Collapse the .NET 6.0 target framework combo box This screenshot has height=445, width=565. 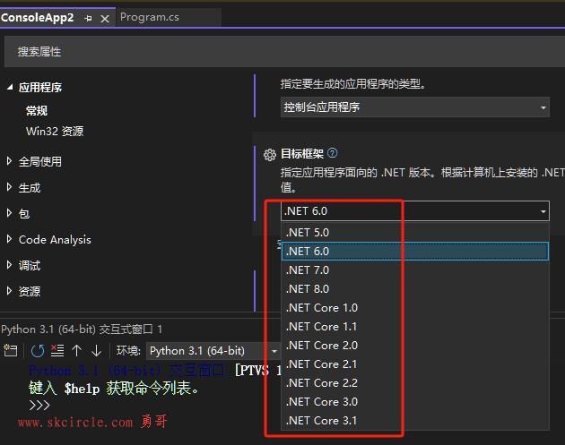click(414, 210)
